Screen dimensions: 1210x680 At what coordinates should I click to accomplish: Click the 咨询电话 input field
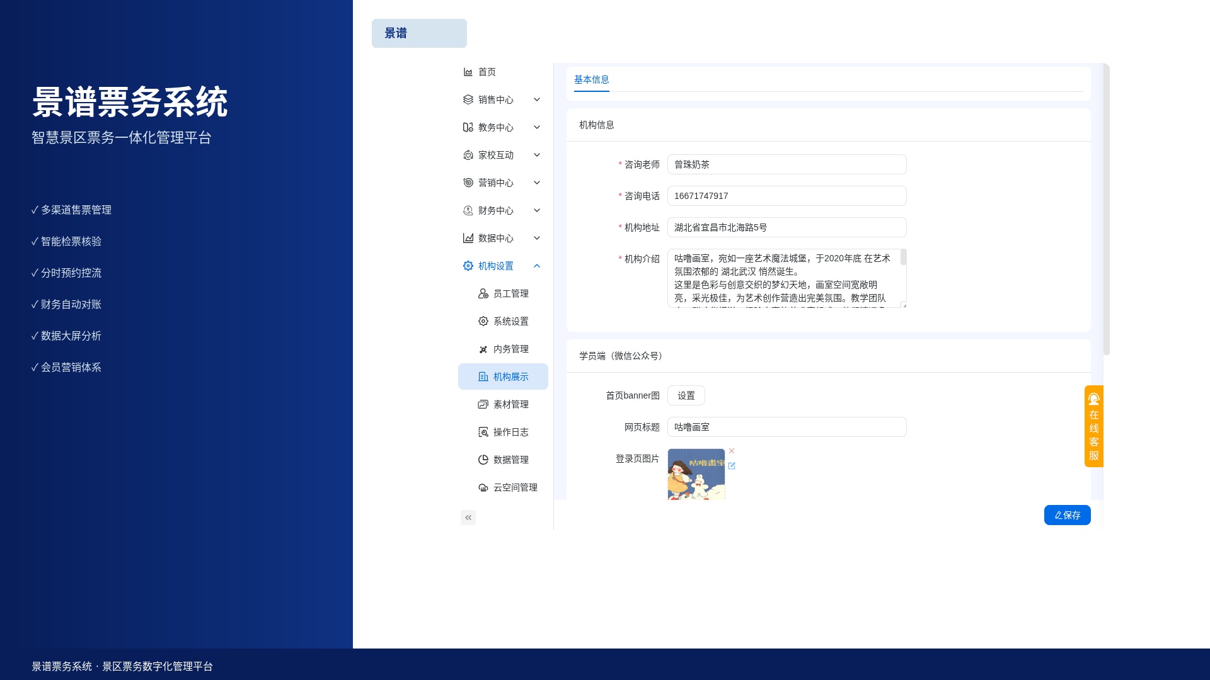(x=786, y=196)
